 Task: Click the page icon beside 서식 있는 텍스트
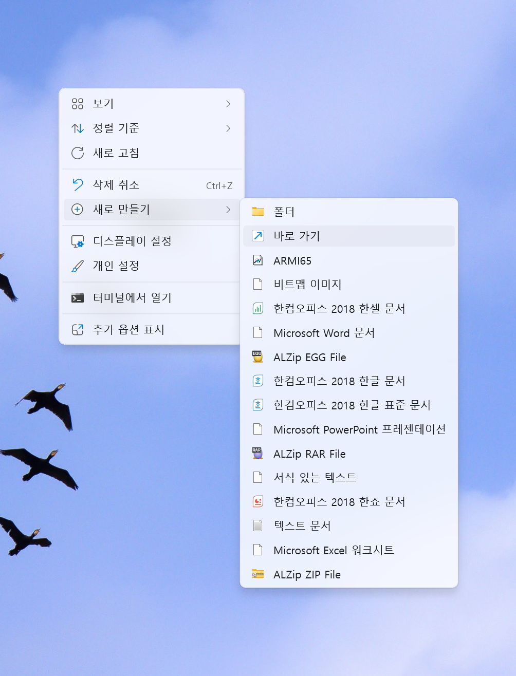(x=258, y=477)
